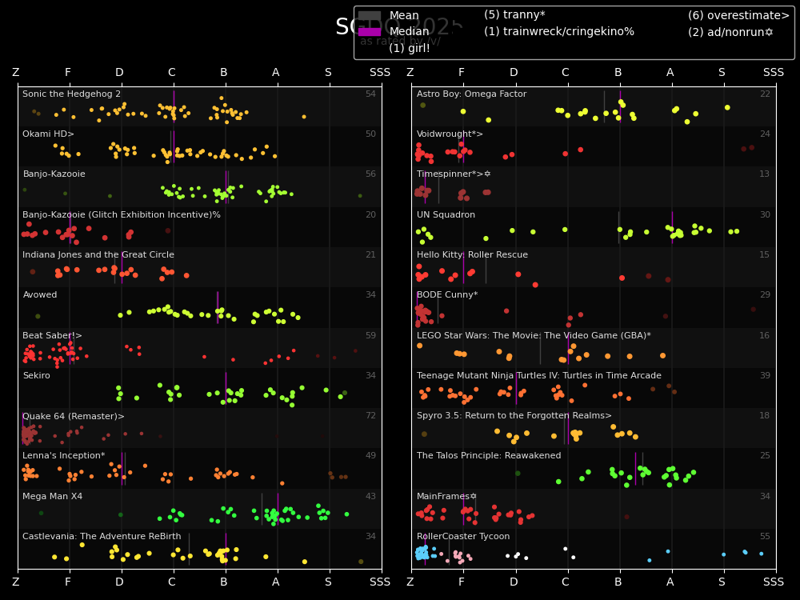Select the "(1) trainwreck/cringekino%" legend entry
800x600 pixels.
tap(559, 32)
